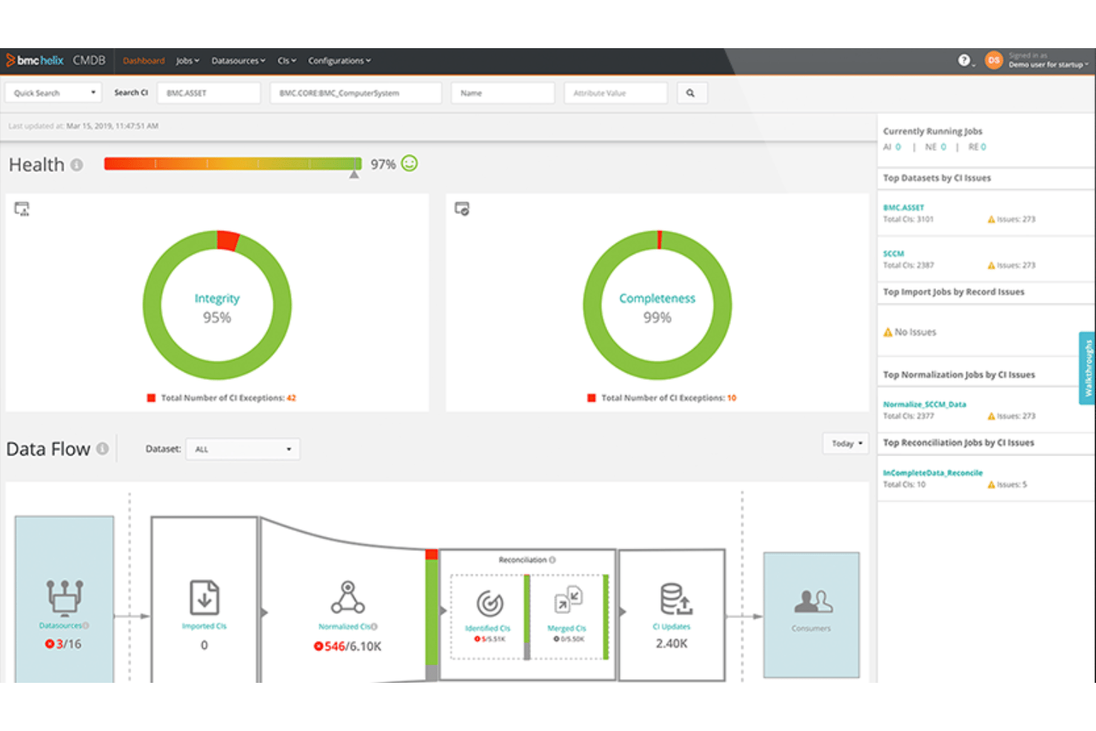This screenshot has width=1096, height=731.
Task: Open the InCompleteData_Reconcile job link
Action: click(932, 473)
